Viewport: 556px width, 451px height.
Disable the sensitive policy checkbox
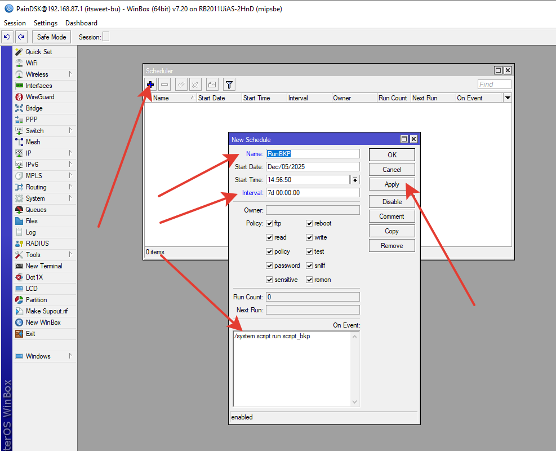pyautogui.click(x=269, y=280)
